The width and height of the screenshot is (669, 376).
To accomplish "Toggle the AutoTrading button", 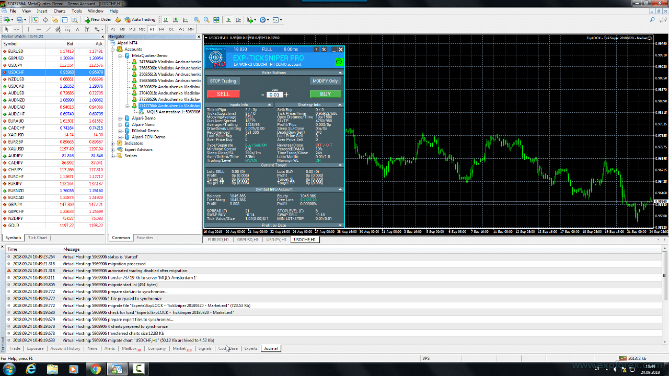I will click(x=140, y=19).
